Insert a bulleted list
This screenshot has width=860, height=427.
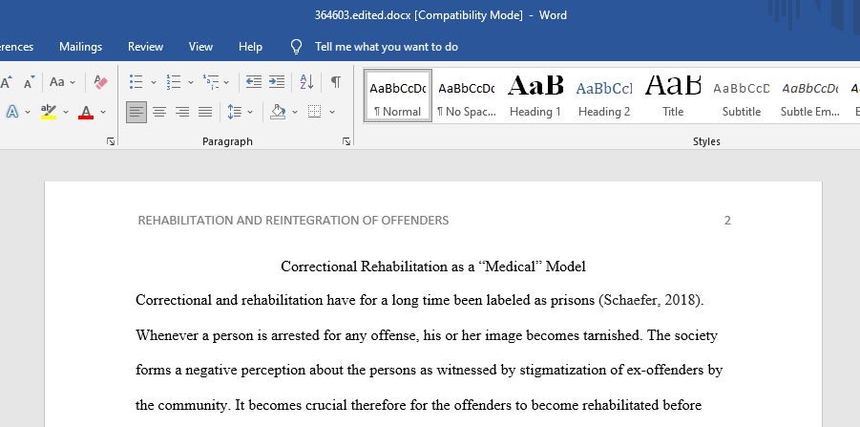(x=136, y=82)
